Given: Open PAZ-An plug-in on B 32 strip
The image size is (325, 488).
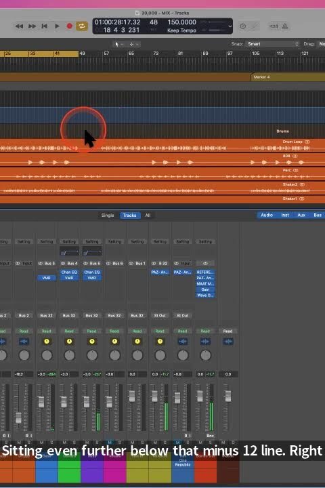Looking at the screenshot, I should [160, 272].
